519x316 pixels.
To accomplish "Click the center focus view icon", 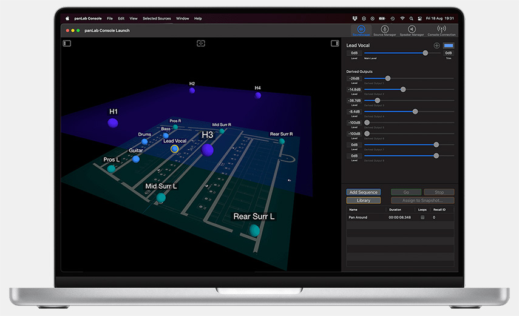I will [x=201, y=43].
